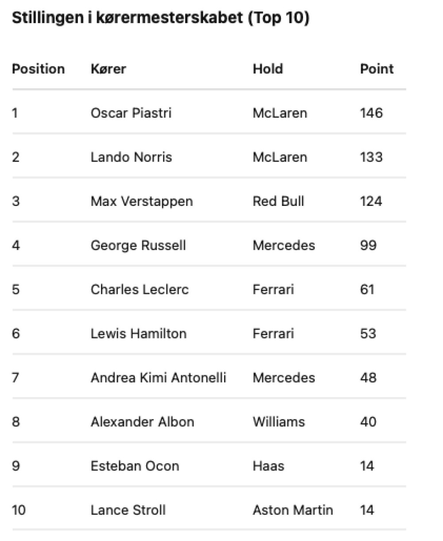The width and height of the screenshot is (443, 541).
Task: Select Esteban Ocon in row nine
Action: tap(135, 466)
